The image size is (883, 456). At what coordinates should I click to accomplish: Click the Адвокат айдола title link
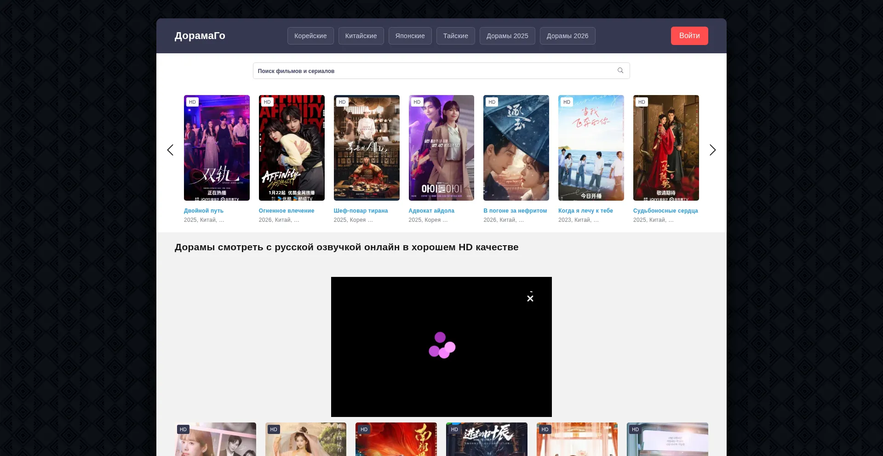click(x=431, y=211)
